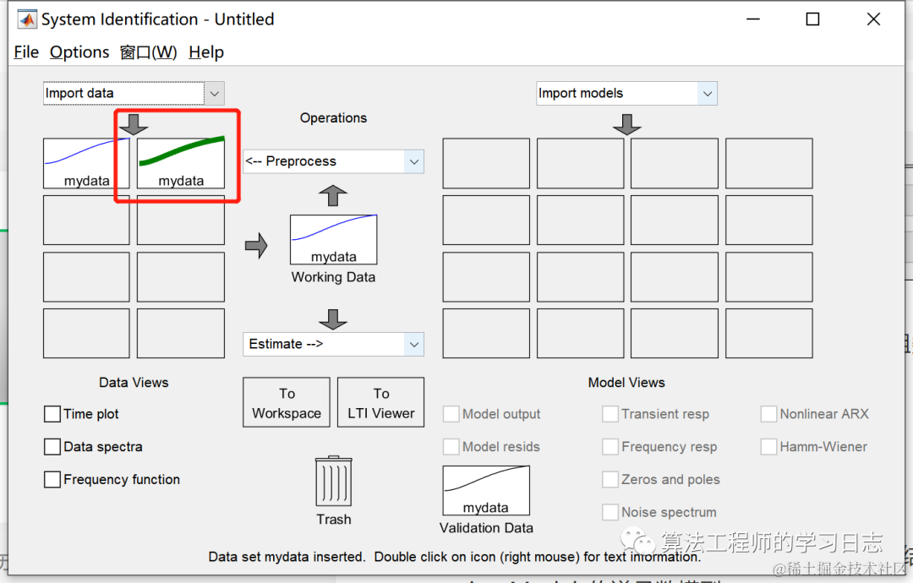Image resolution: width=913 pixels, height=583 pixels.
Task: Toggle the Noise spectrum checkbox
Action: click(x=610, y=512)
